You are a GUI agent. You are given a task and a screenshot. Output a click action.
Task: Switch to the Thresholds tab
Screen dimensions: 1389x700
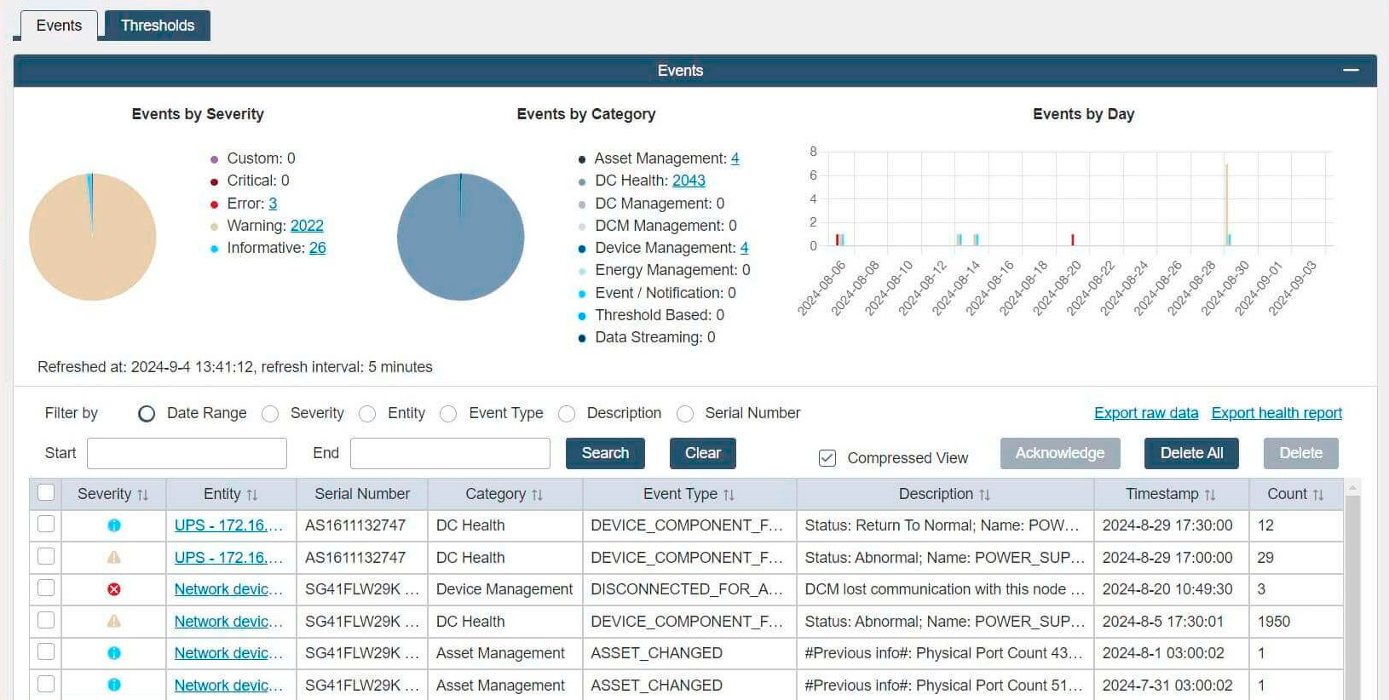pyautogui.click(x=158, y=26)
